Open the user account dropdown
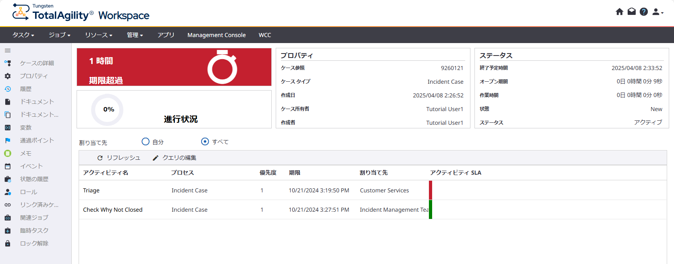 657,12
